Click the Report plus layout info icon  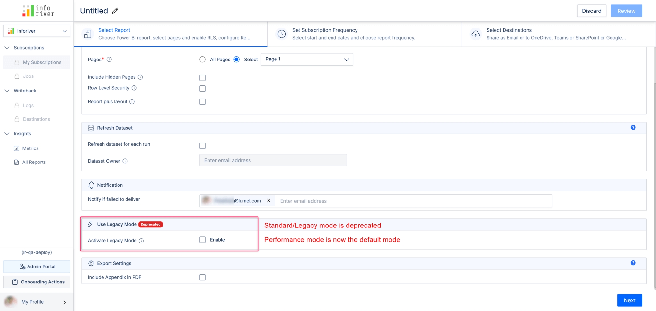[x=132, y=102]
